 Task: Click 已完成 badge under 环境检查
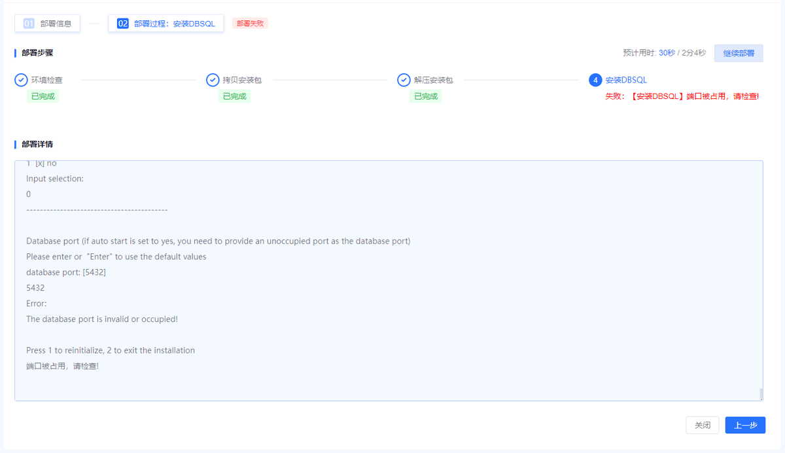point(43,96)
